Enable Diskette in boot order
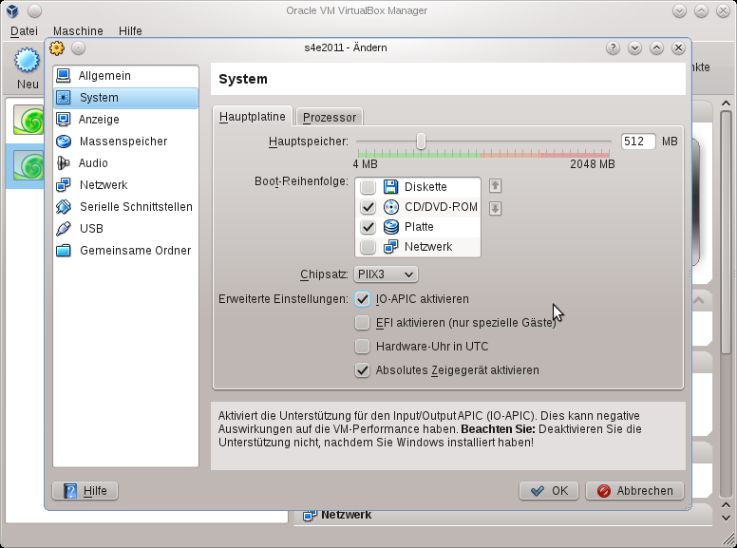This screenshot has width=737, height=548. pos(368,186)
